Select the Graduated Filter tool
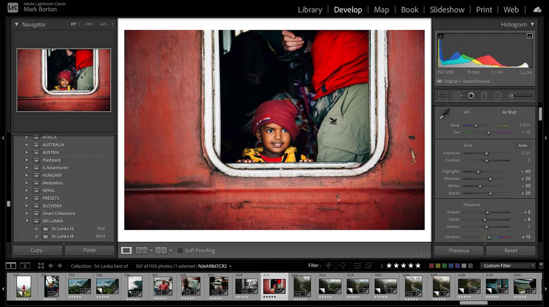549x307 pixels. click(x=484, y=96)
